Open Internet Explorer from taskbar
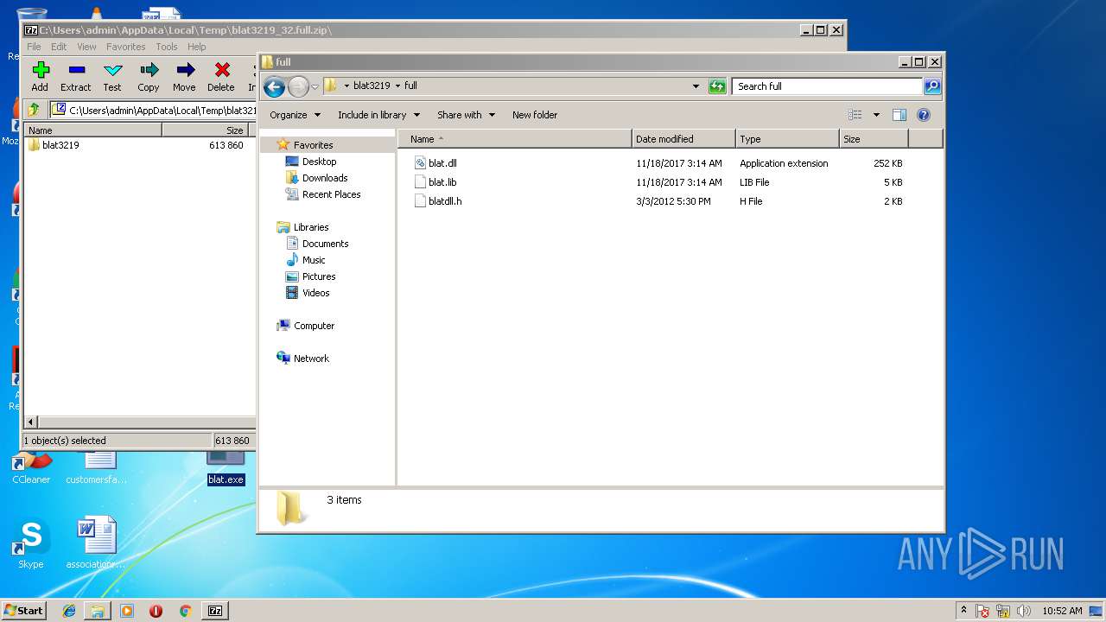Viewport: 1106px width, 622px height. [x=69, y=611]
